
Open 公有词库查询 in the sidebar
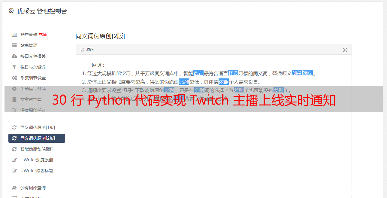point(33,188)
